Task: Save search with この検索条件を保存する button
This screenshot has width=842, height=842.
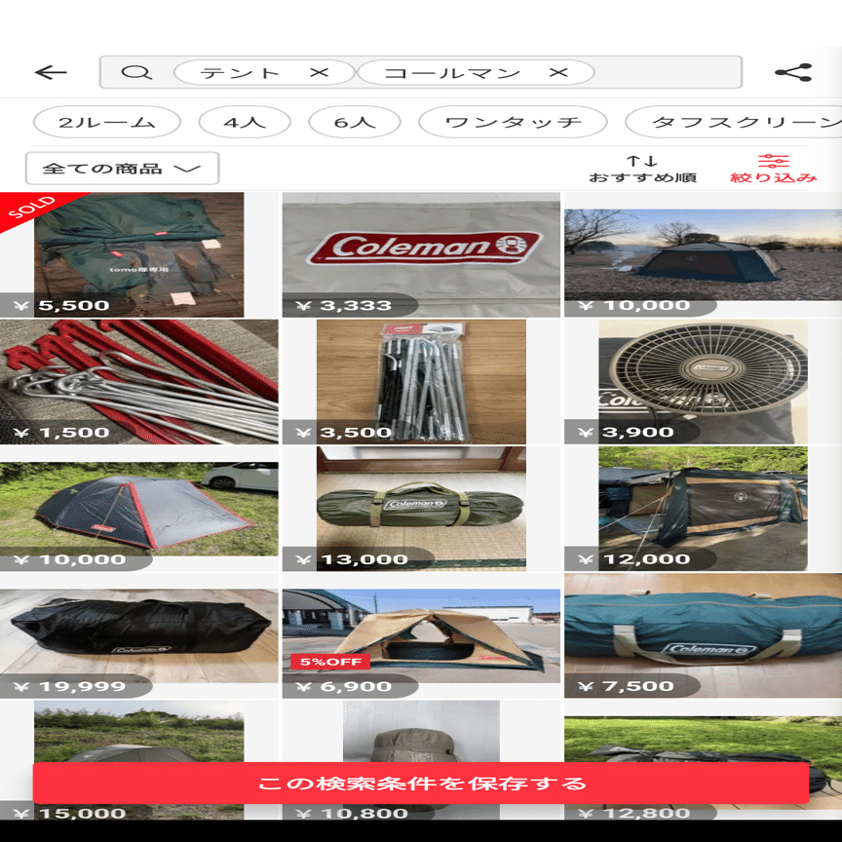Action: click(x=421, y=783)
